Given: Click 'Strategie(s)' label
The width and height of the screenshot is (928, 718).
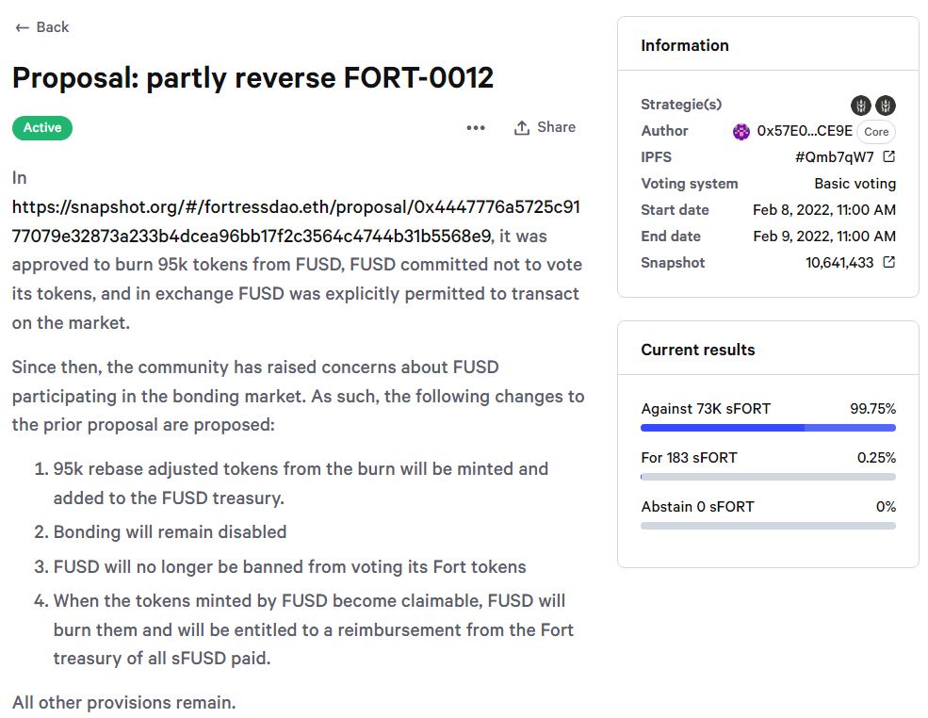Looking at the screenshot, I should [x=681, y=105].
